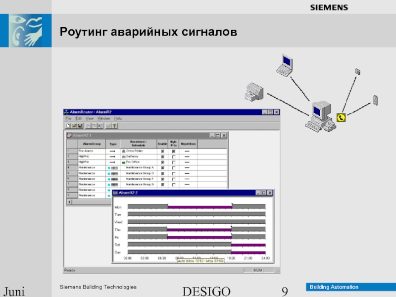
Task: Toggle High Prio checkbox in row 4
Action: tap(174, 168)
